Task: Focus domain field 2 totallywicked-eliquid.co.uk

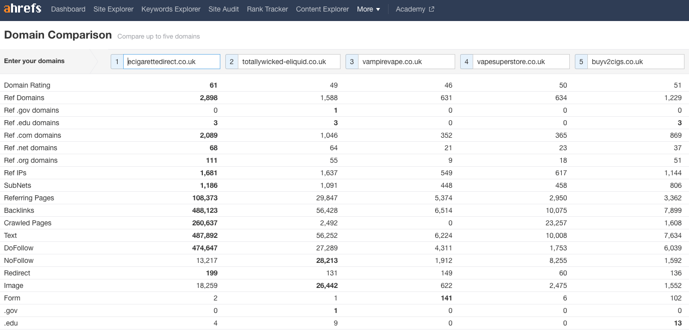Action: click(x=289, y=62)
